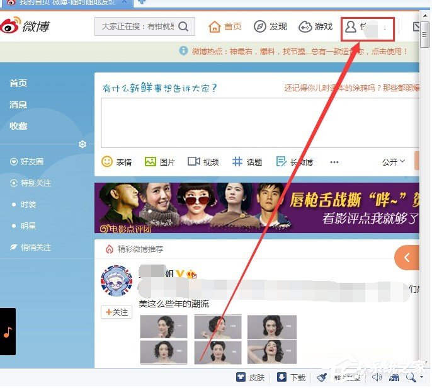Image resolution: width=432 pixels, height=388 pixels.
Task: Expand the 公开 visibility dropdown
Action: tap(394, 162)
